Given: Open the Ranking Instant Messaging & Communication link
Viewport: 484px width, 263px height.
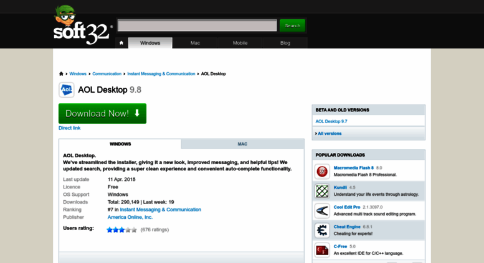Looking at the screenshot, I should [161, 210].
